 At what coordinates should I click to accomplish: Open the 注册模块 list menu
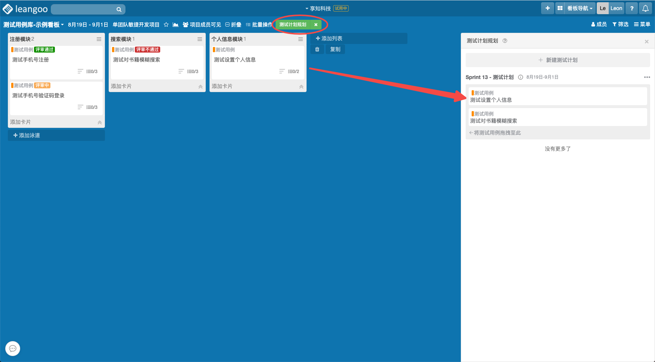pyautogui.click(x=99, y=39)
